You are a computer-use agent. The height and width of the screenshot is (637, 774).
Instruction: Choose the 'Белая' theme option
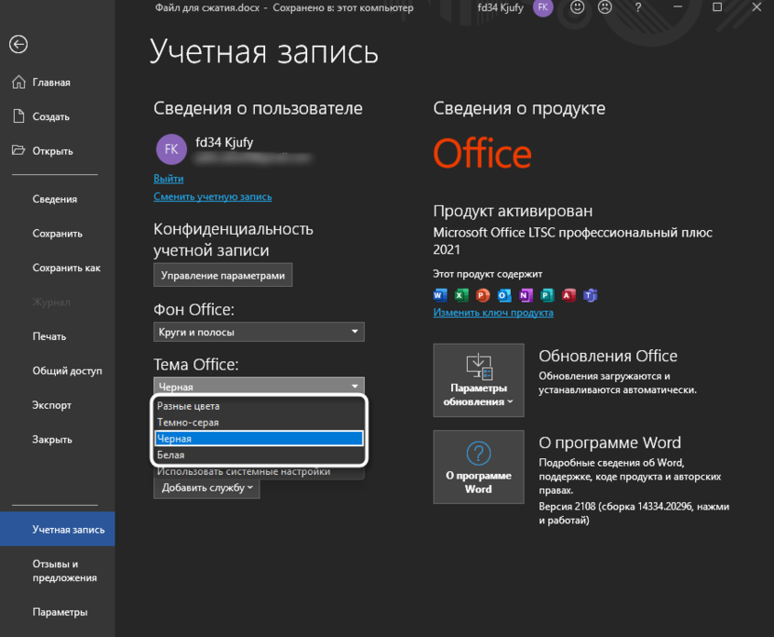coord(258,454)
